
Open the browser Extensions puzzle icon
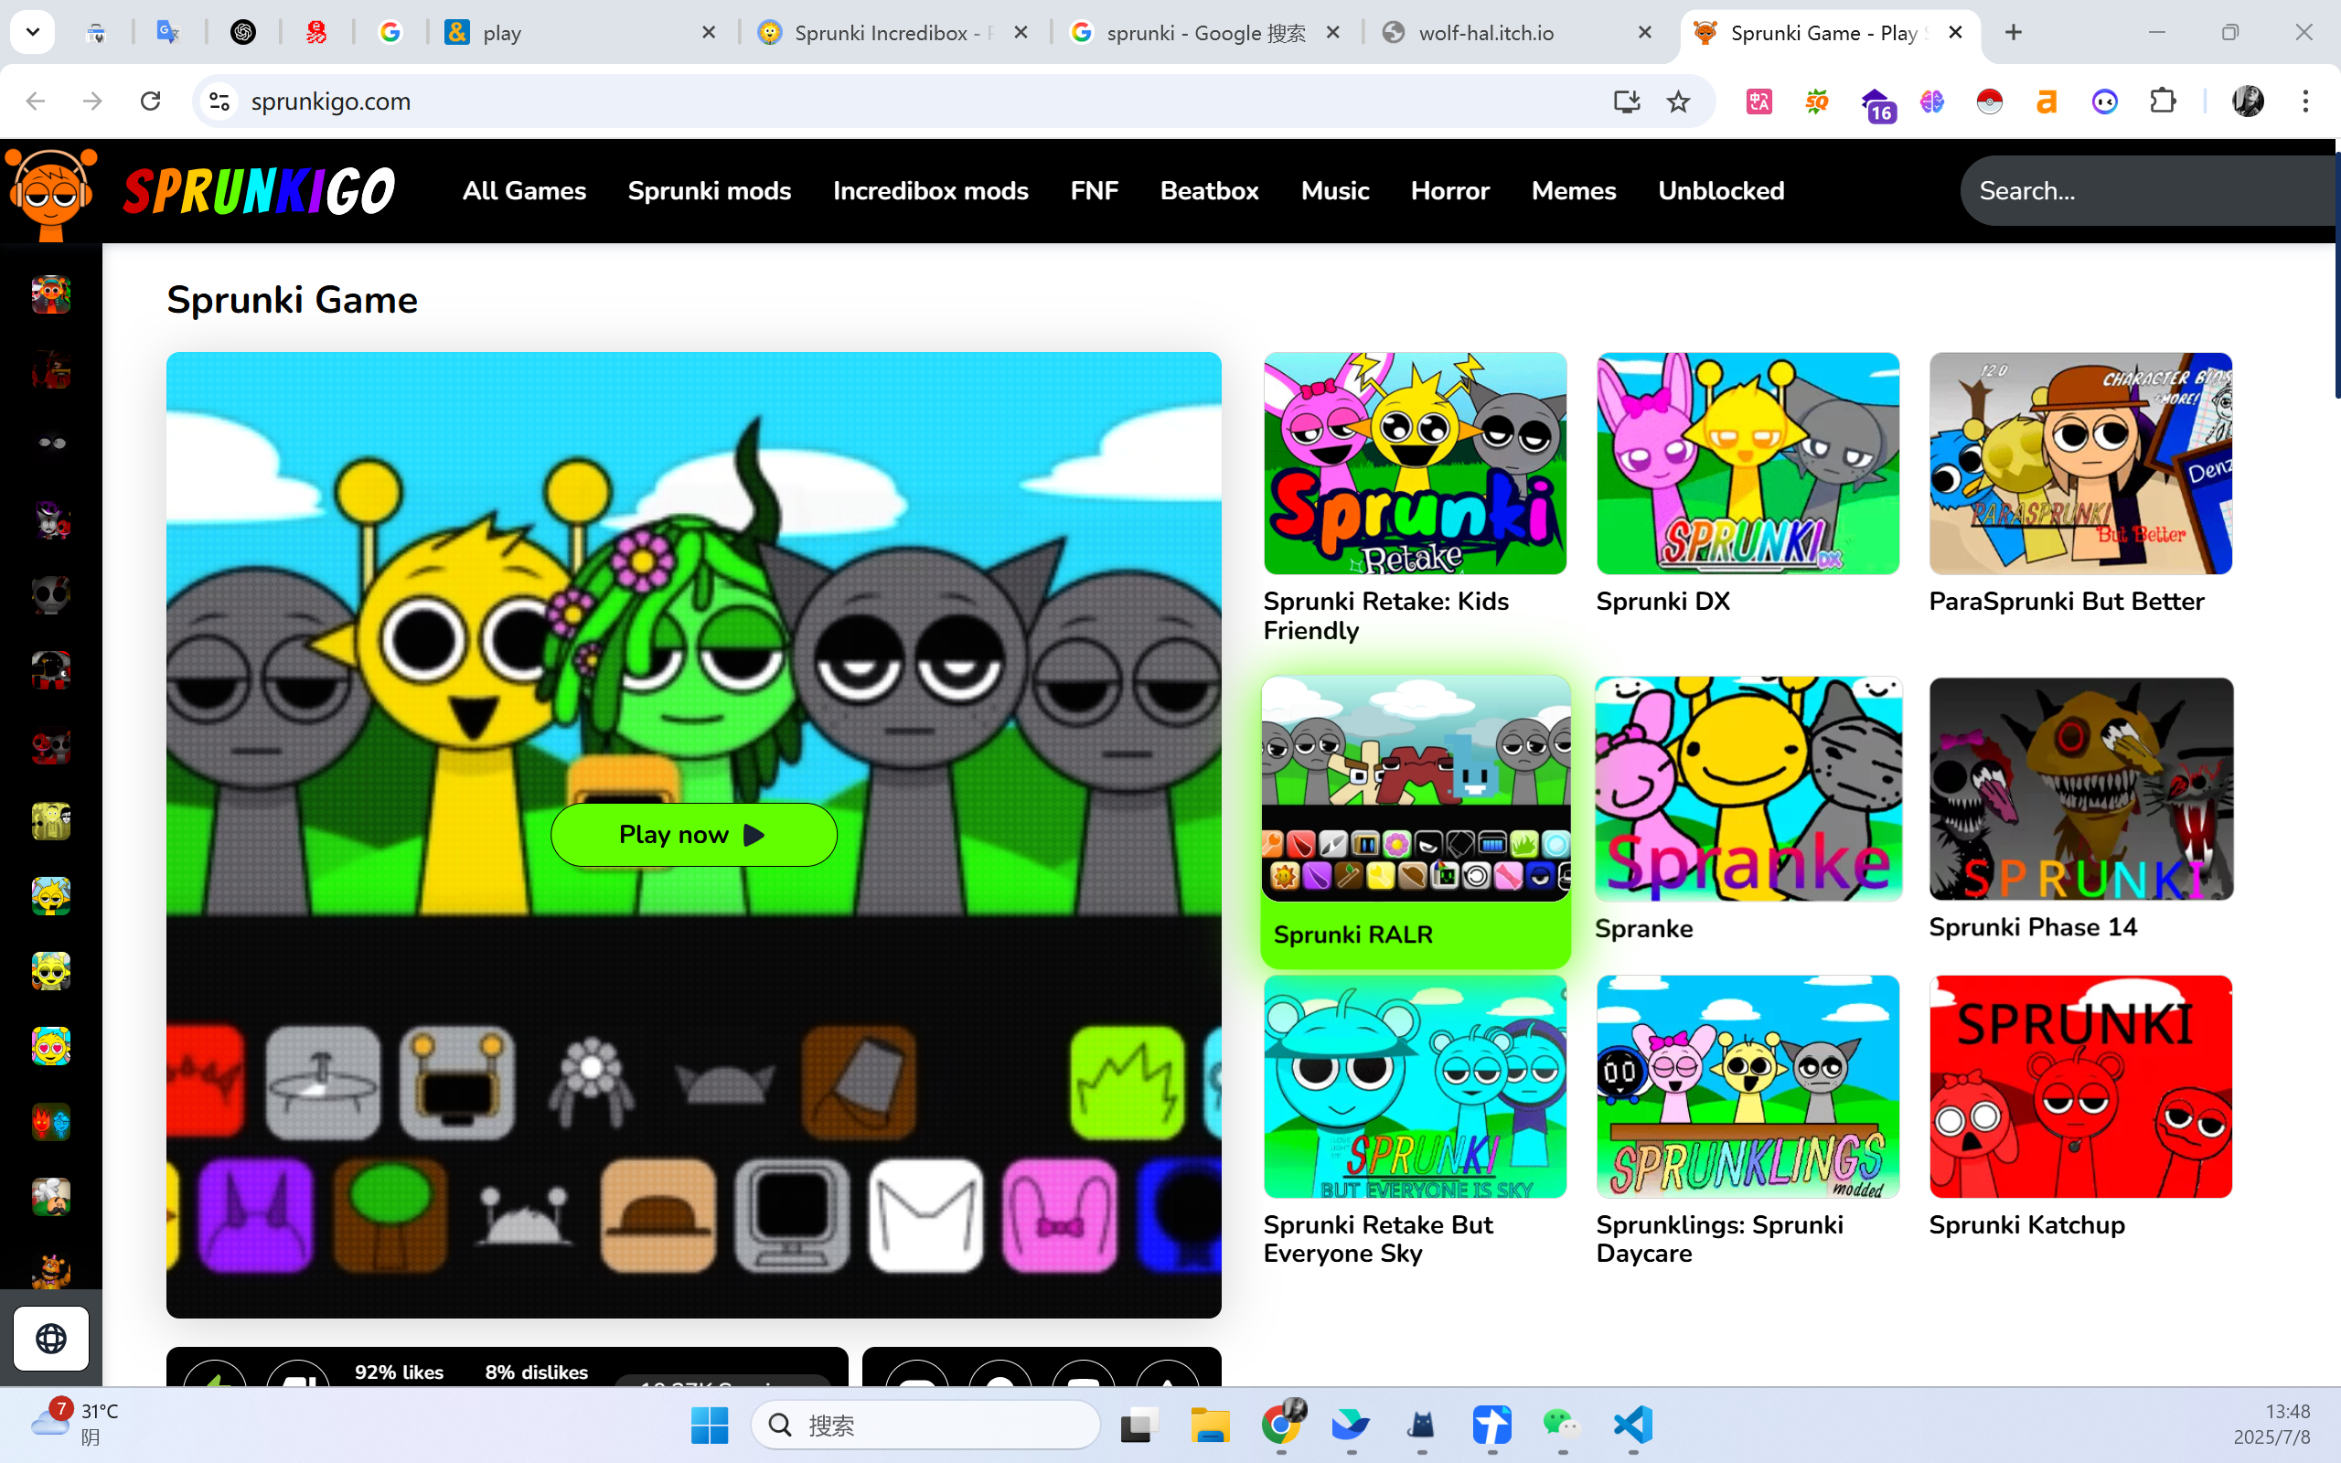tap(2163, 101)
